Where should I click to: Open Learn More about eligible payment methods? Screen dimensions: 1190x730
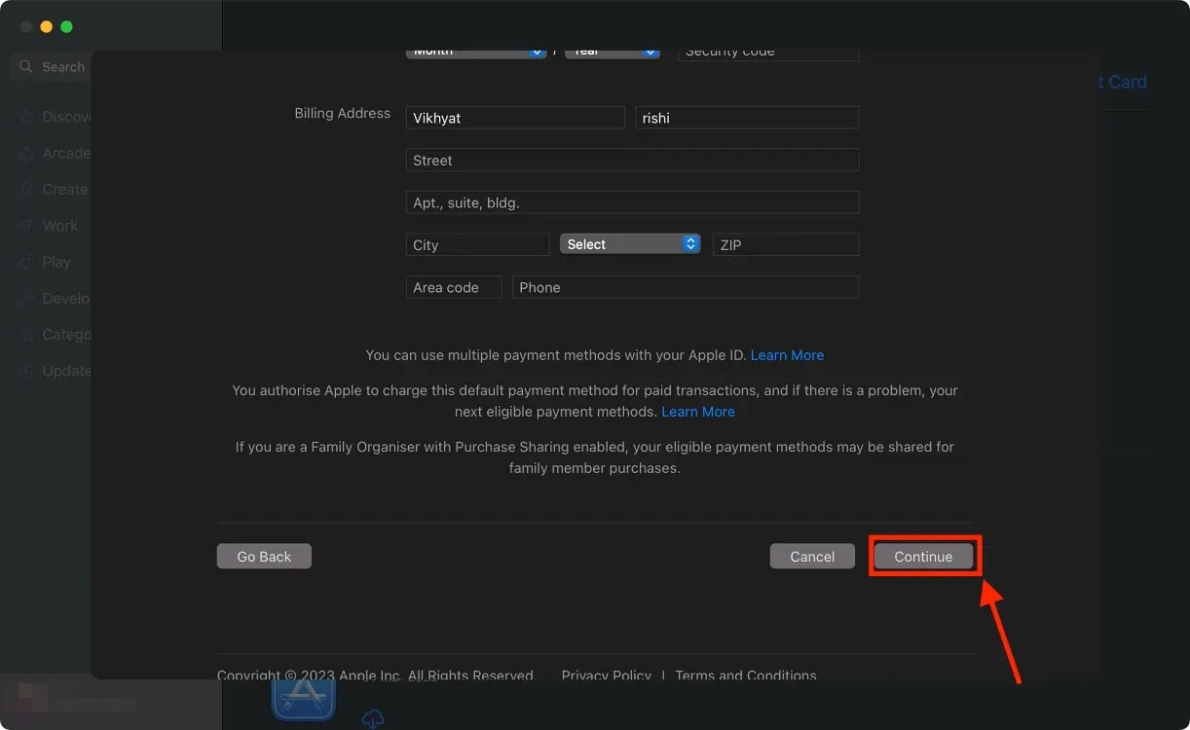pos(698,412)
